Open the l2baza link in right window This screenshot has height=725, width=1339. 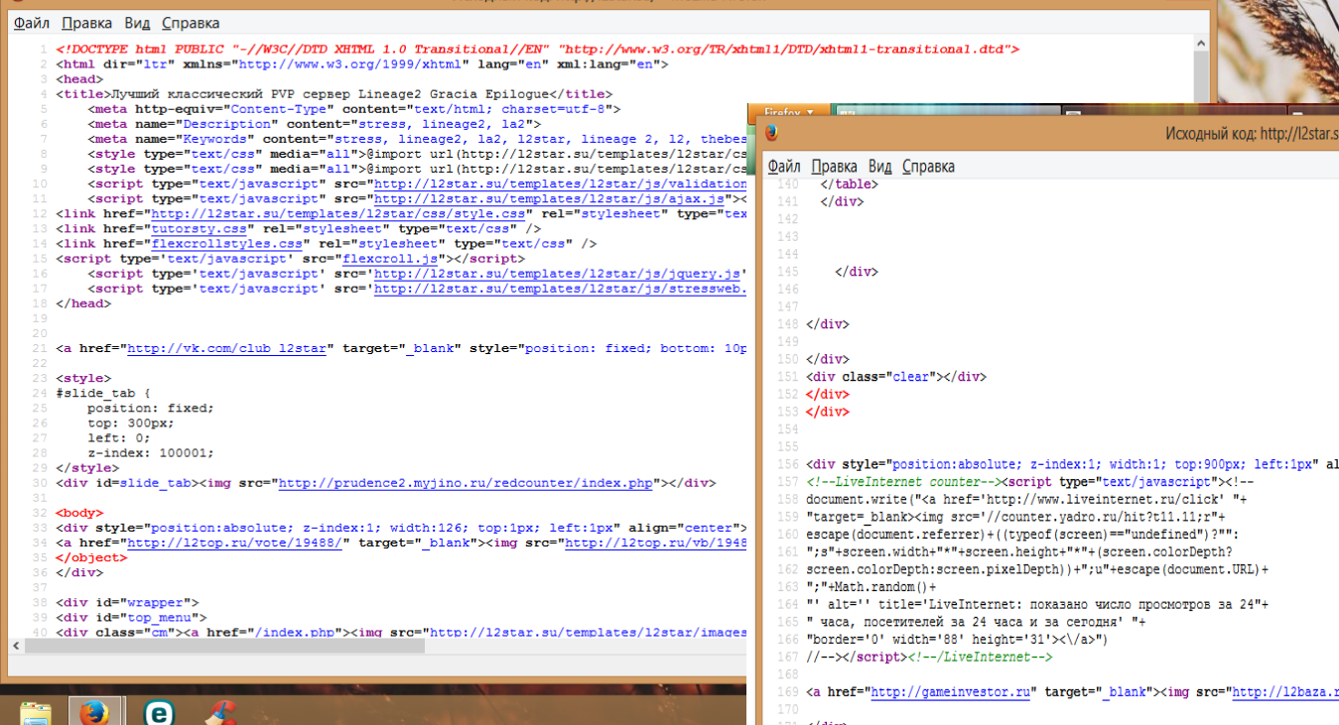tap(1284, 691)
